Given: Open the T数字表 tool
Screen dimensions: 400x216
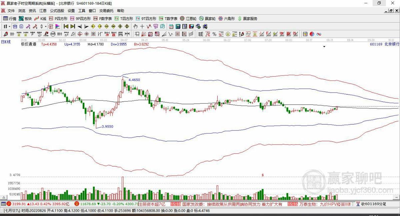Looking at the screenshot, I should (x=168, y=19).
